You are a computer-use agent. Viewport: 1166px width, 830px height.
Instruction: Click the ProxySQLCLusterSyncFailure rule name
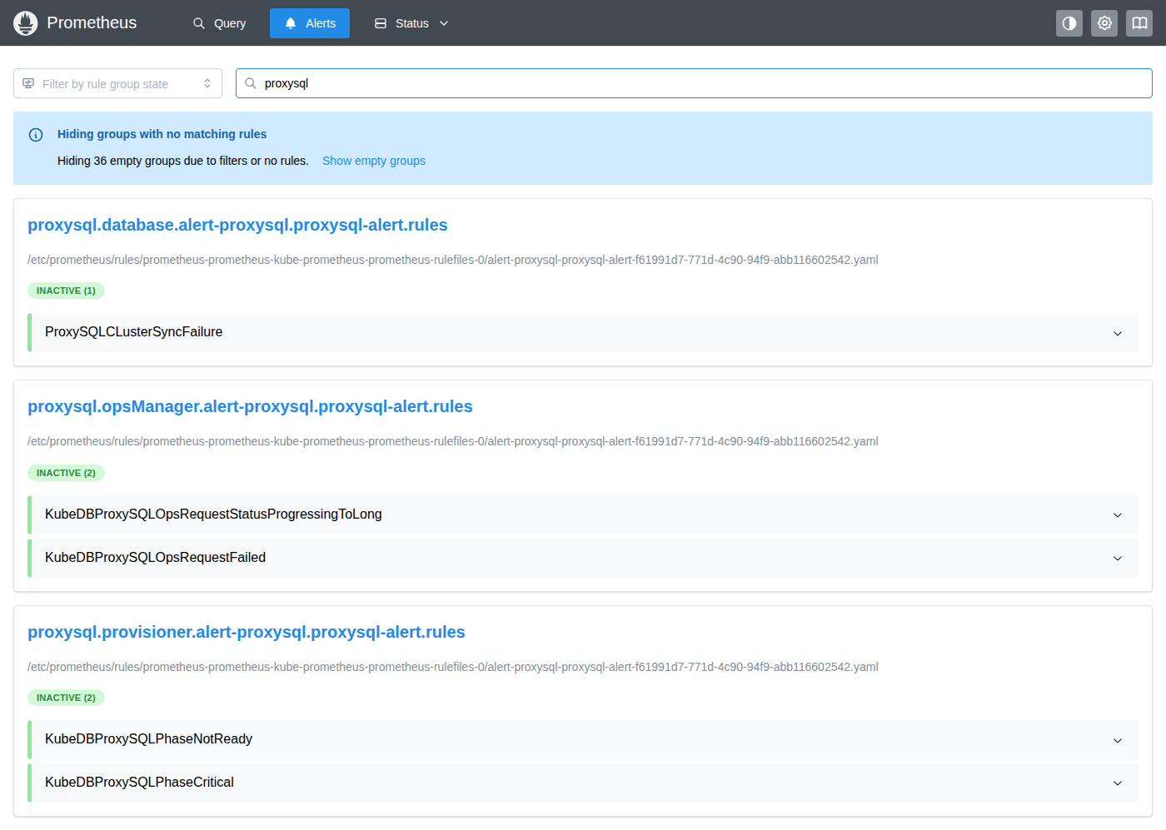point(134,331)
